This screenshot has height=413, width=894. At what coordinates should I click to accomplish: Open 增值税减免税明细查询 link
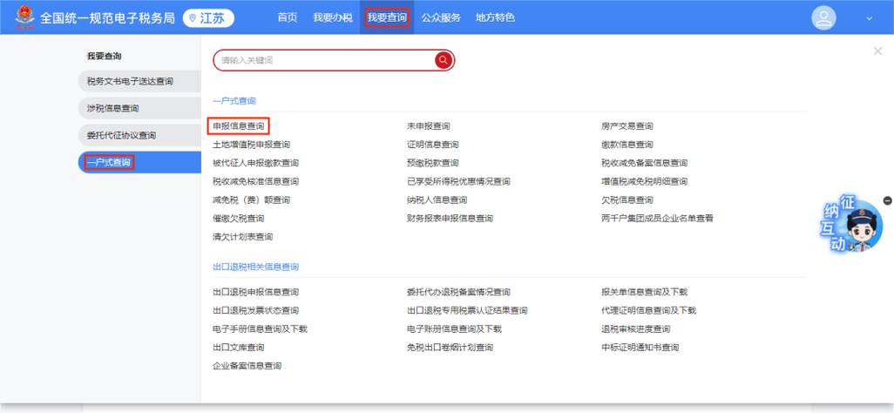pos(644,181)
